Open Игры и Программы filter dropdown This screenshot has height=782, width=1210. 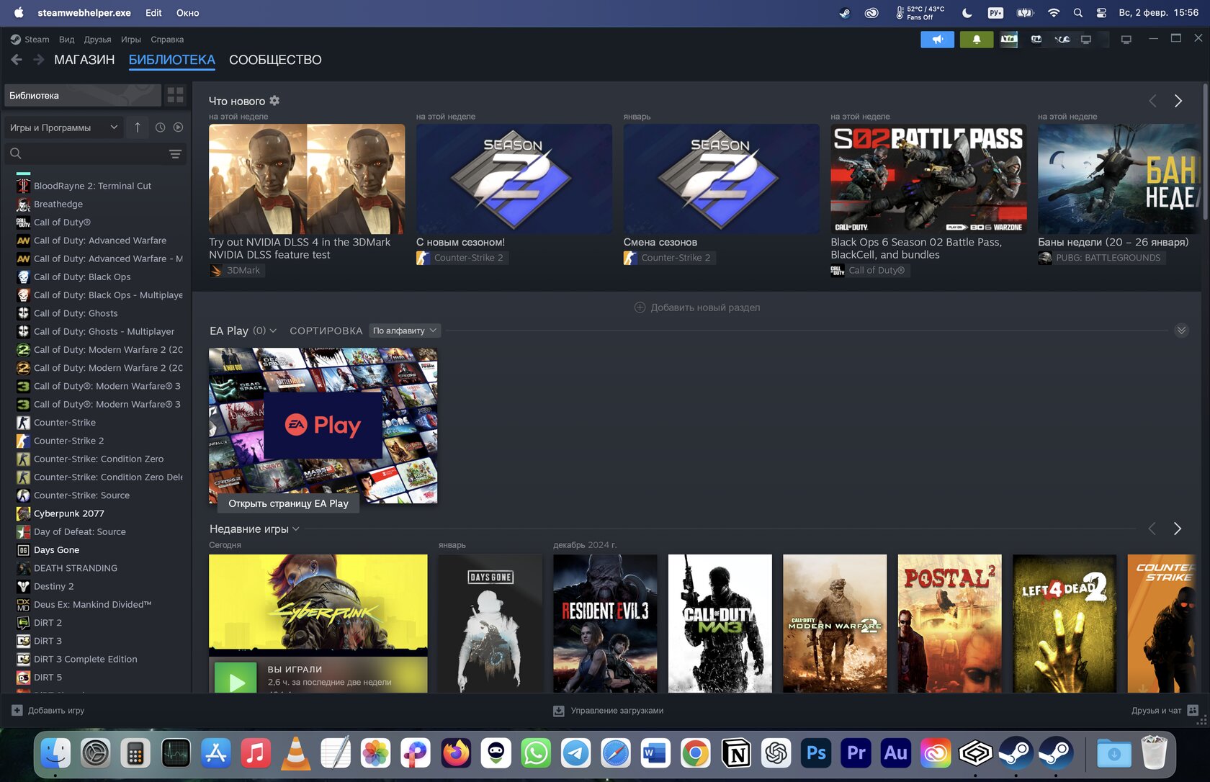pyautogui.click(x=63, y=127)
